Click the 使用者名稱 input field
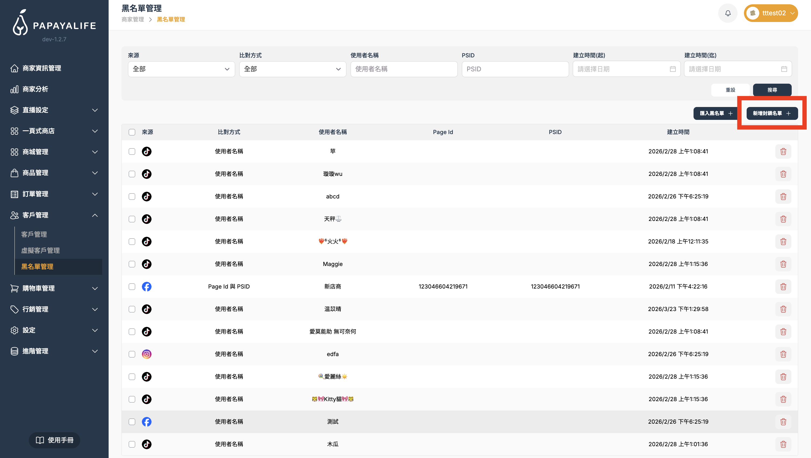Viewport: 811px width, 458px height. tap(404, 69)
